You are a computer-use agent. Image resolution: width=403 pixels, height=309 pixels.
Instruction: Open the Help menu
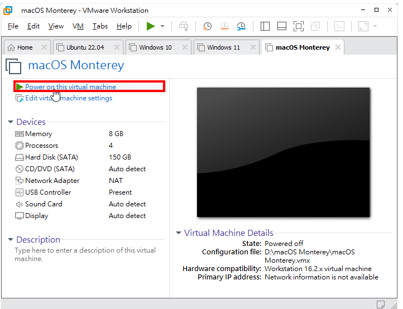pyautogui.click(x=124, y=26)
